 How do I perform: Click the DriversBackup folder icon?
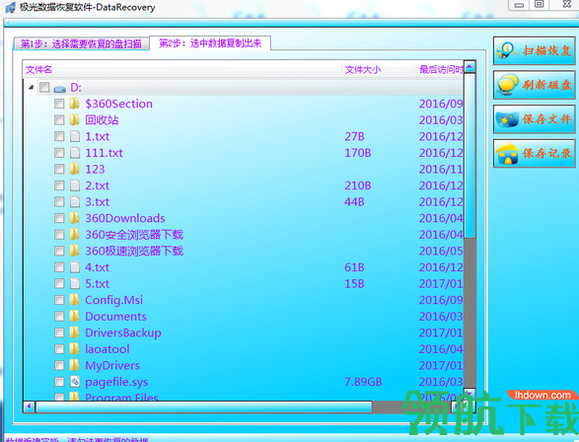(x=74, y=332)
